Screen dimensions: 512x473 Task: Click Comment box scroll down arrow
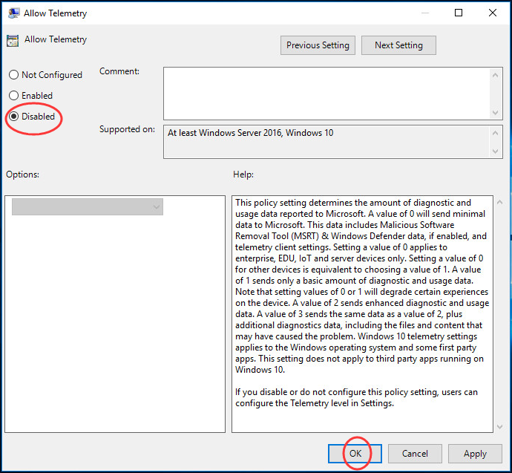[x=496, y=113]
